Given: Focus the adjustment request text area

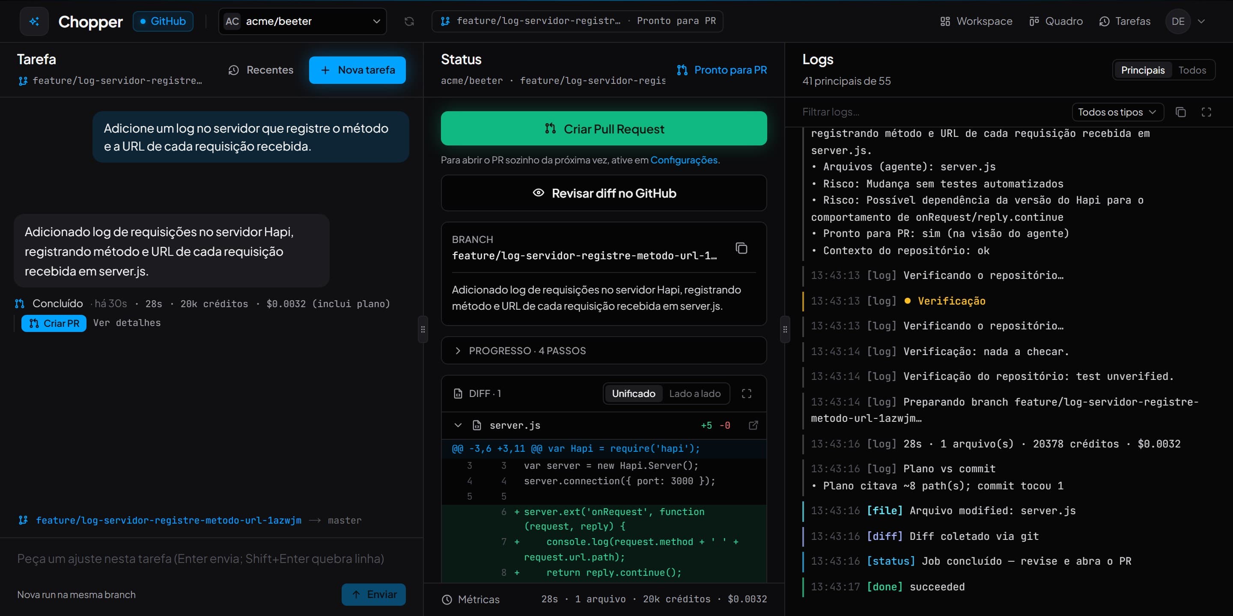Looking at the screenshot, I should 211,559.
